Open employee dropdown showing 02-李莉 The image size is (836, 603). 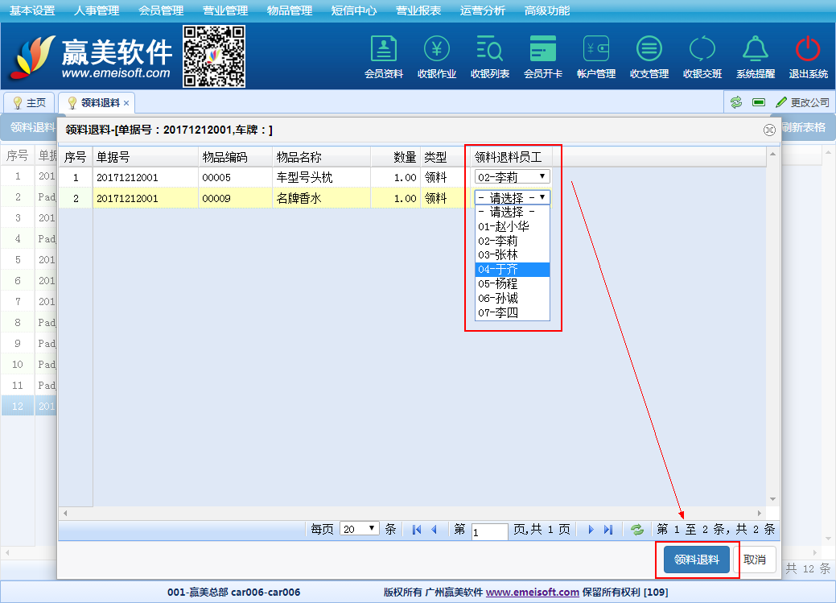click(x=512, y=176)
